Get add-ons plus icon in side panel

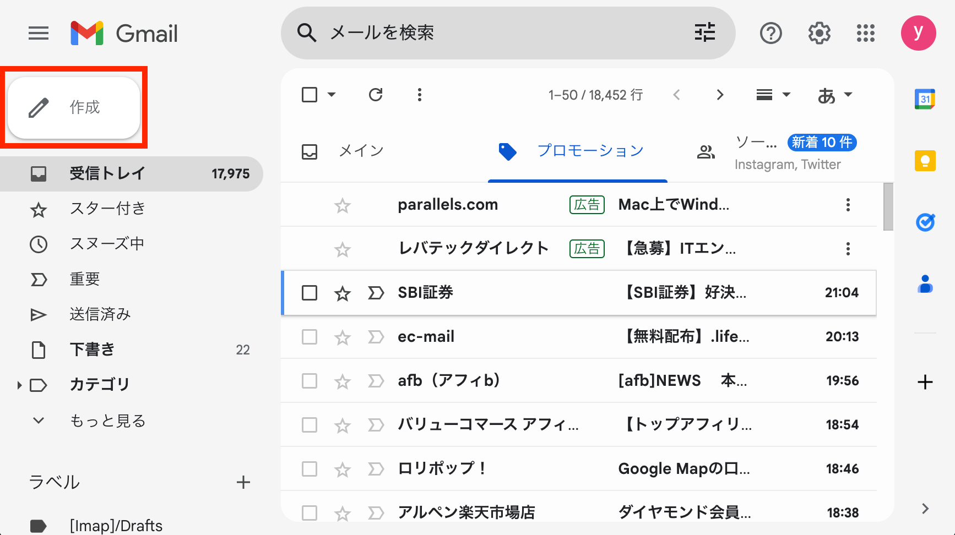tap(925, 382)
